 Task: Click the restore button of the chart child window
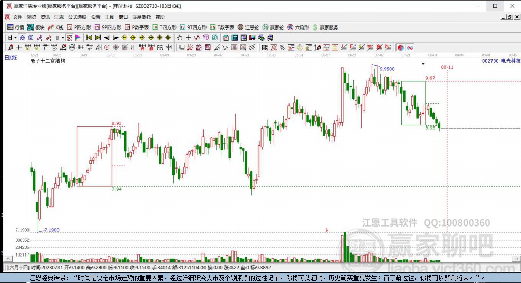point(509,17)
